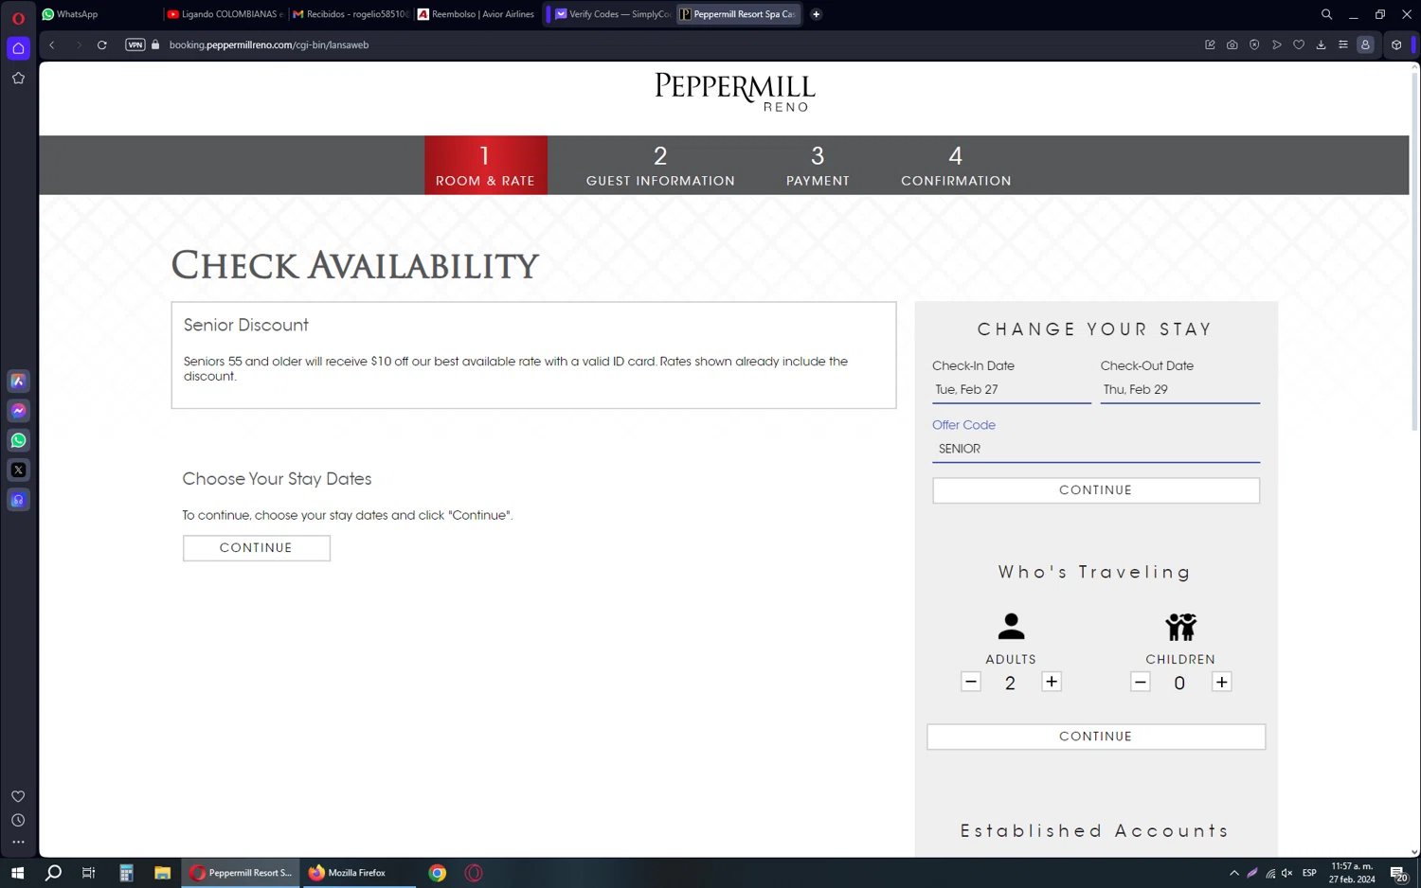Open the Check-In Date field

click(1011, 390)
